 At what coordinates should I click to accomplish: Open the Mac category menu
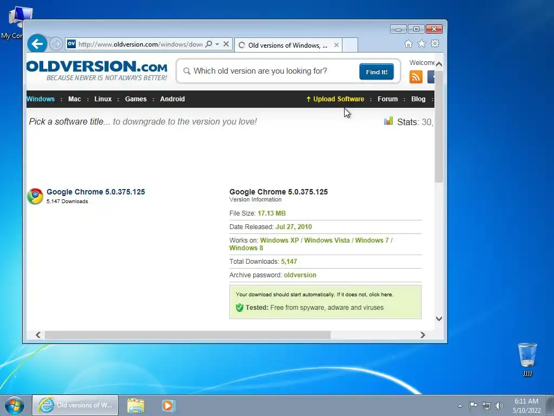[x=75, y=99]
